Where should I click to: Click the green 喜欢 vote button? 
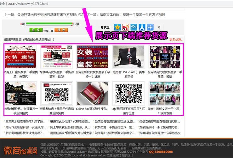tap(36, 30)
